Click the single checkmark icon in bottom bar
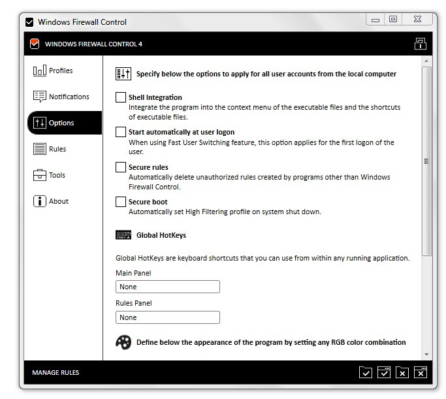This screenshot has height=399, width=446. tap(366, 372)
